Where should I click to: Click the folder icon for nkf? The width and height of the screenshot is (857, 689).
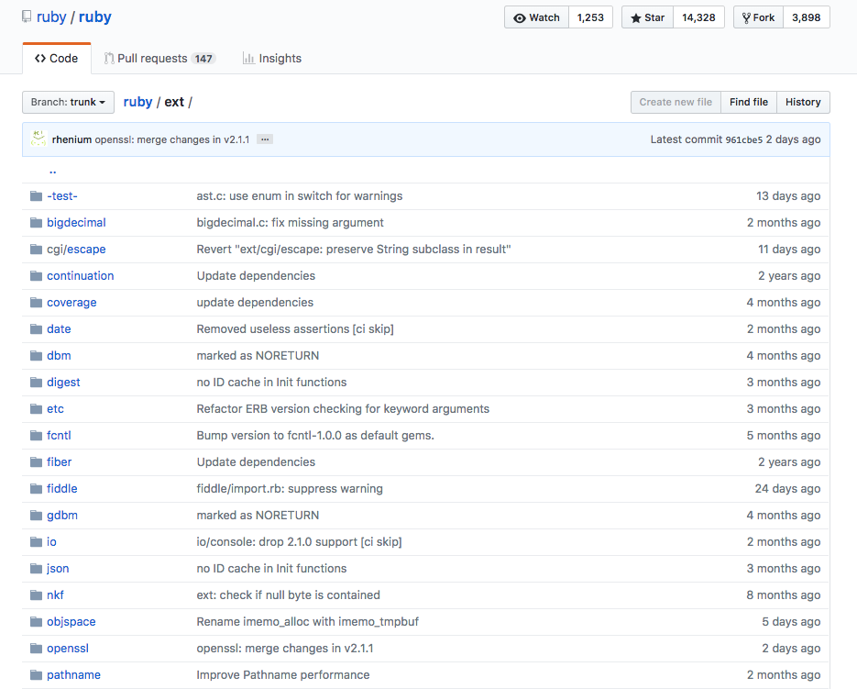coord(36,595)
